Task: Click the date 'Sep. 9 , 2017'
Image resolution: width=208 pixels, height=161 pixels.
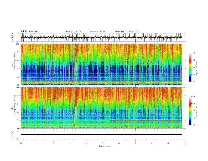Action: click(73, 32)
